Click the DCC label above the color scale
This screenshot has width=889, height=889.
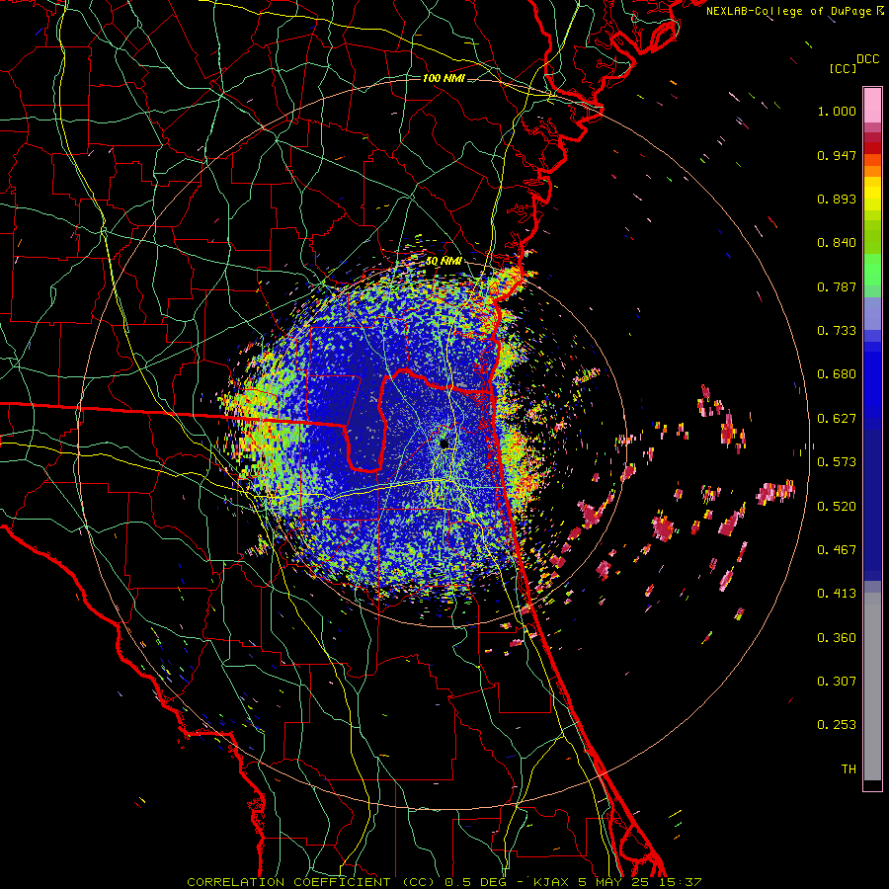click(867, 59)
